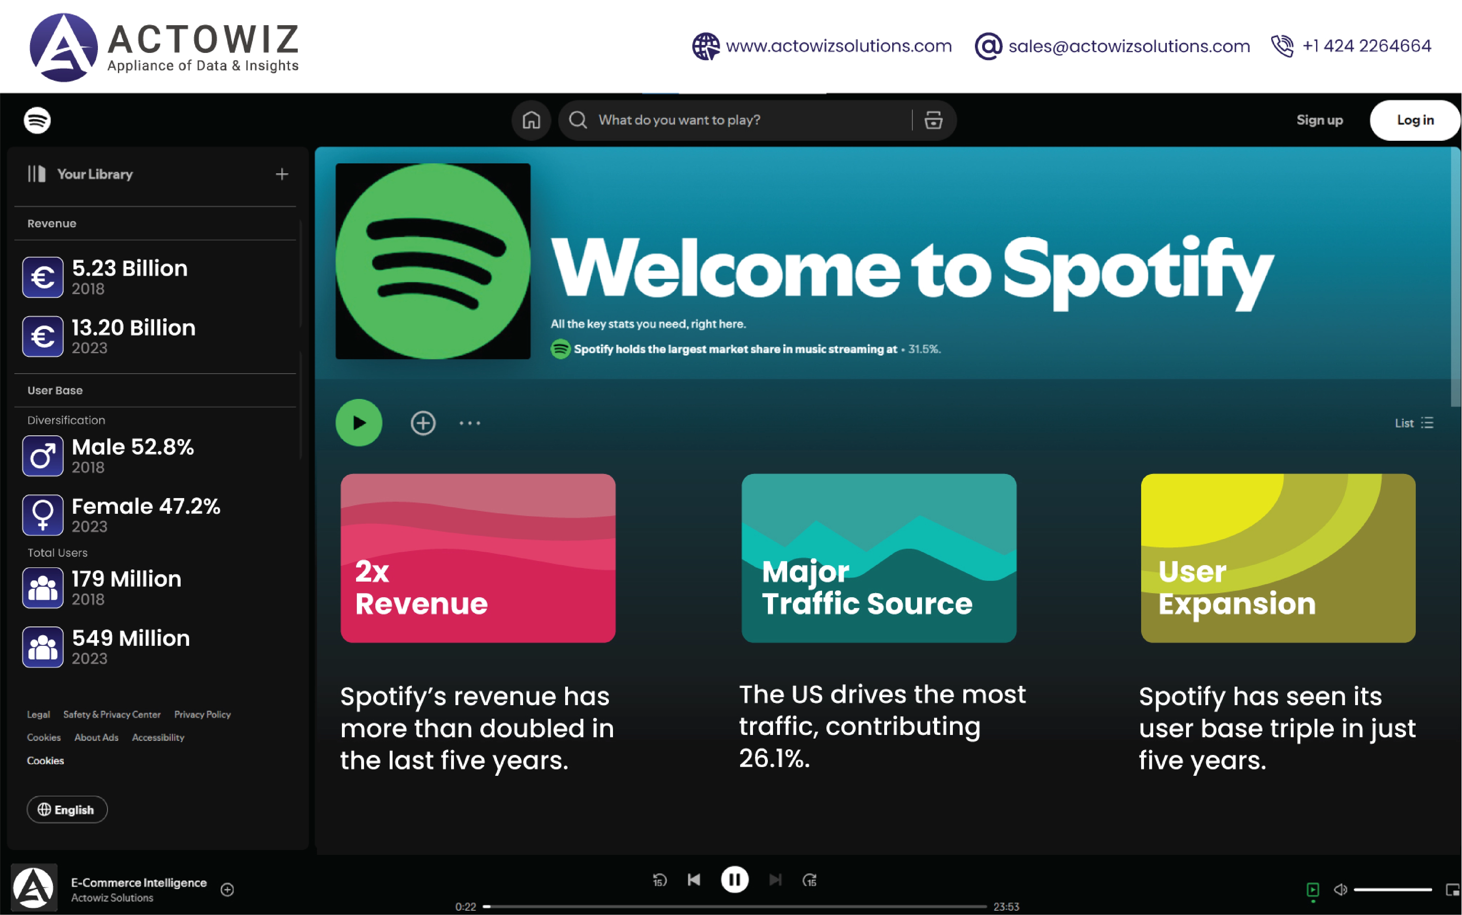This screenshot has width=1462, height=915.
Task: Click bottom Cookies link below About Ads
Action: 45,761
